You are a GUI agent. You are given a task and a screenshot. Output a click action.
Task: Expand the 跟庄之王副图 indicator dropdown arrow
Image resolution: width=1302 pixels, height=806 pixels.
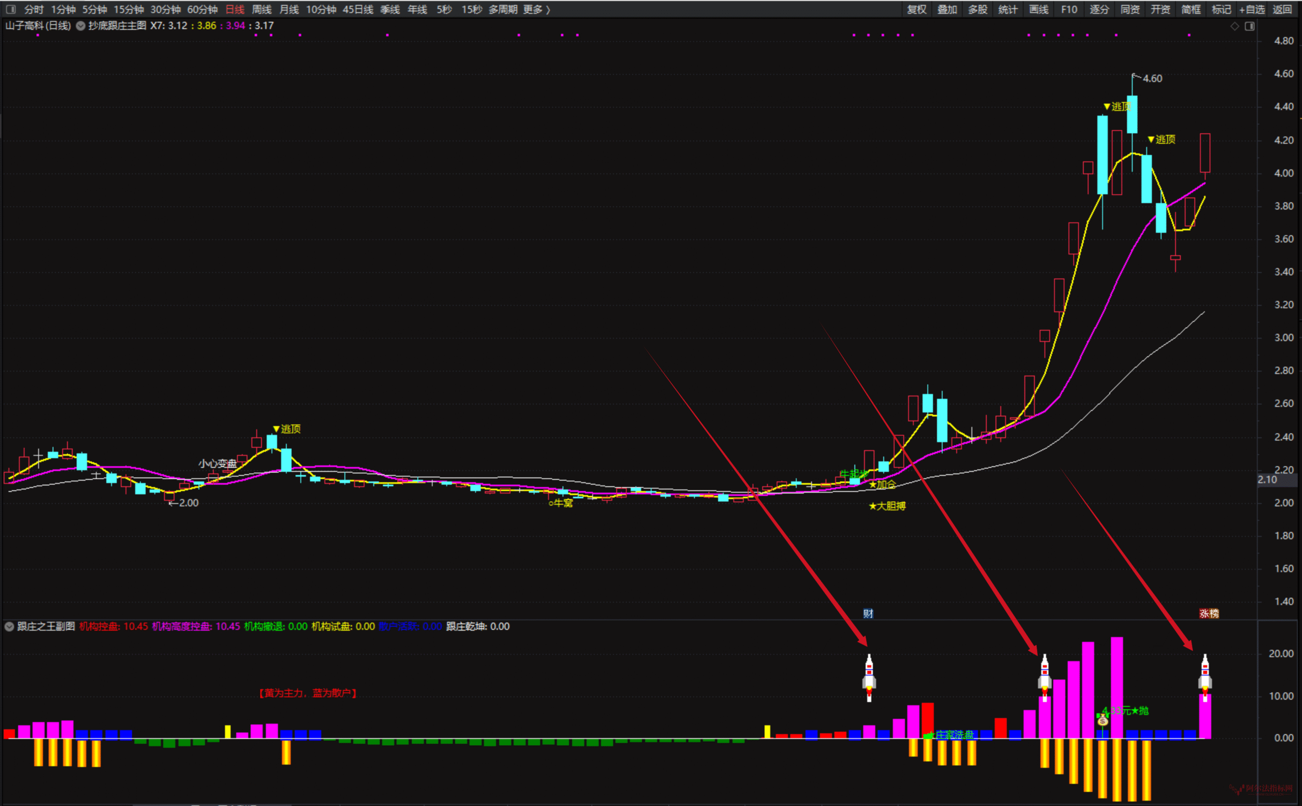tap(9, 626)
